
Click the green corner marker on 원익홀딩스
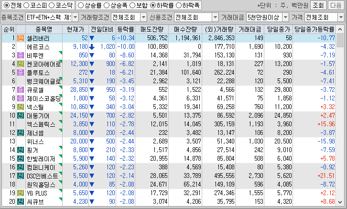coord(61,182)
